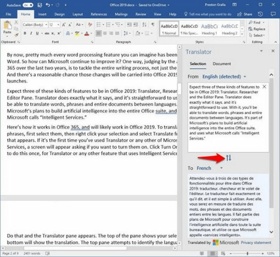Open the From language dropdown

[224, 77]
